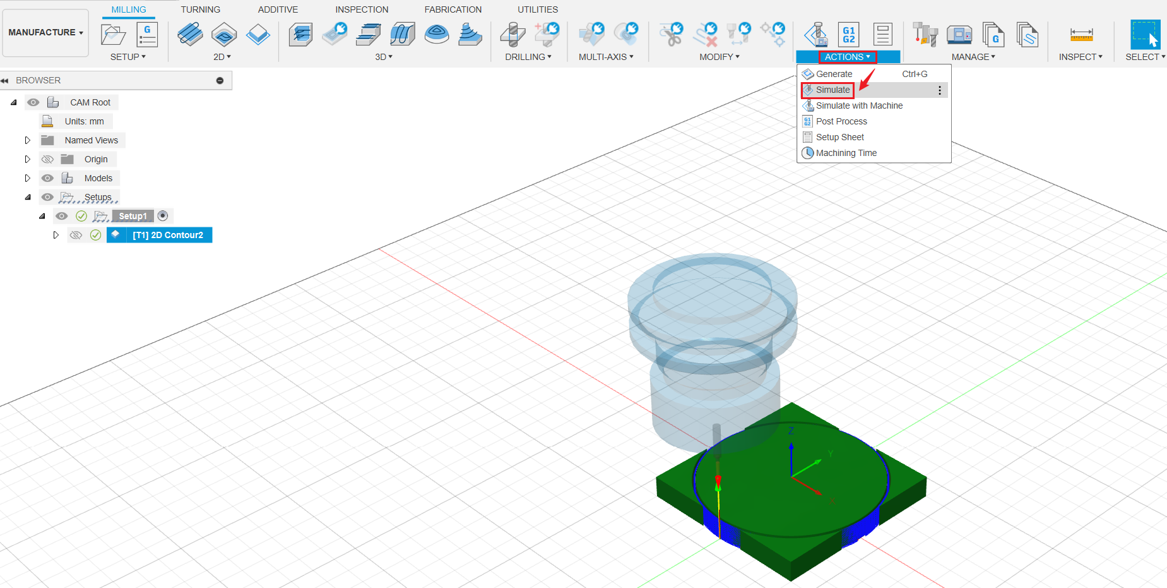This screenshot has width=1167, height=588.
Task: Open the Machine Library icon
Action: coord(961,35)
